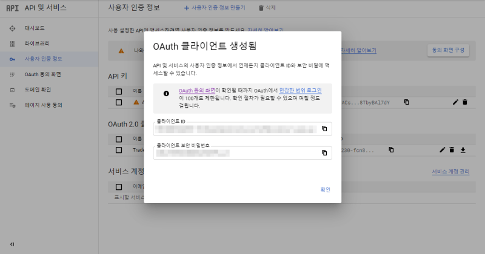
Task: Click the 동의 화면 구성 button
Action: pyautogui.click(x=448, y=50)
